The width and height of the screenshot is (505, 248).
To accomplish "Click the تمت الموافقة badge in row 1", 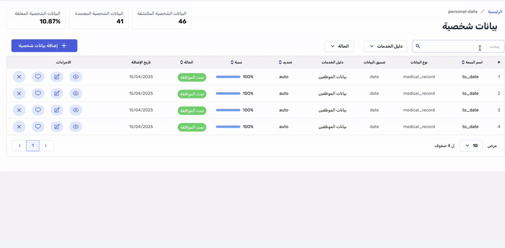I will 192,77.
